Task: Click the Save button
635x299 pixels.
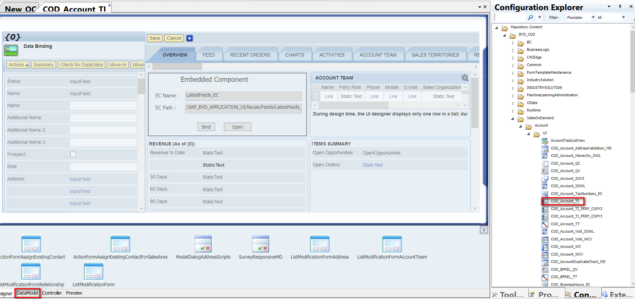Action: point(155,38)
